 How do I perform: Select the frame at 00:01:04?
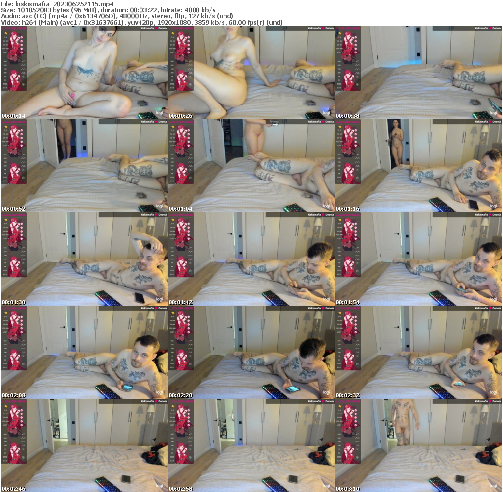tap(251, 166)
